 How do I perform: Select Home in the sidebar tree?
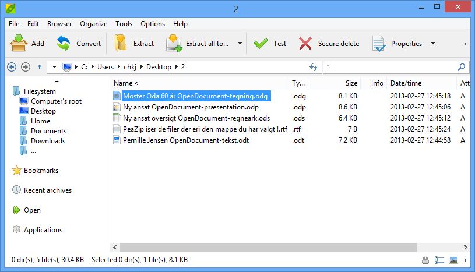coord(40,121)
